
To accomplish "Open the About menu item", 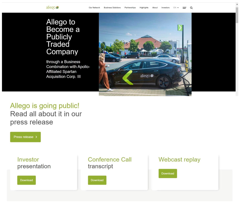I will pyautogui.click(x=155, y=8).
